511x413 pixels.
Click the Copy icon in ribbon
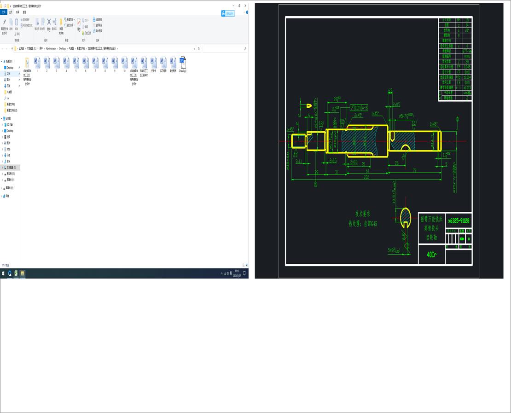(x=11, y=22)
